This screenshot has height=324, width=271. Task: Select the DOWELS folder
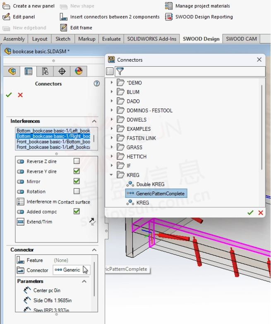[132, 120]
